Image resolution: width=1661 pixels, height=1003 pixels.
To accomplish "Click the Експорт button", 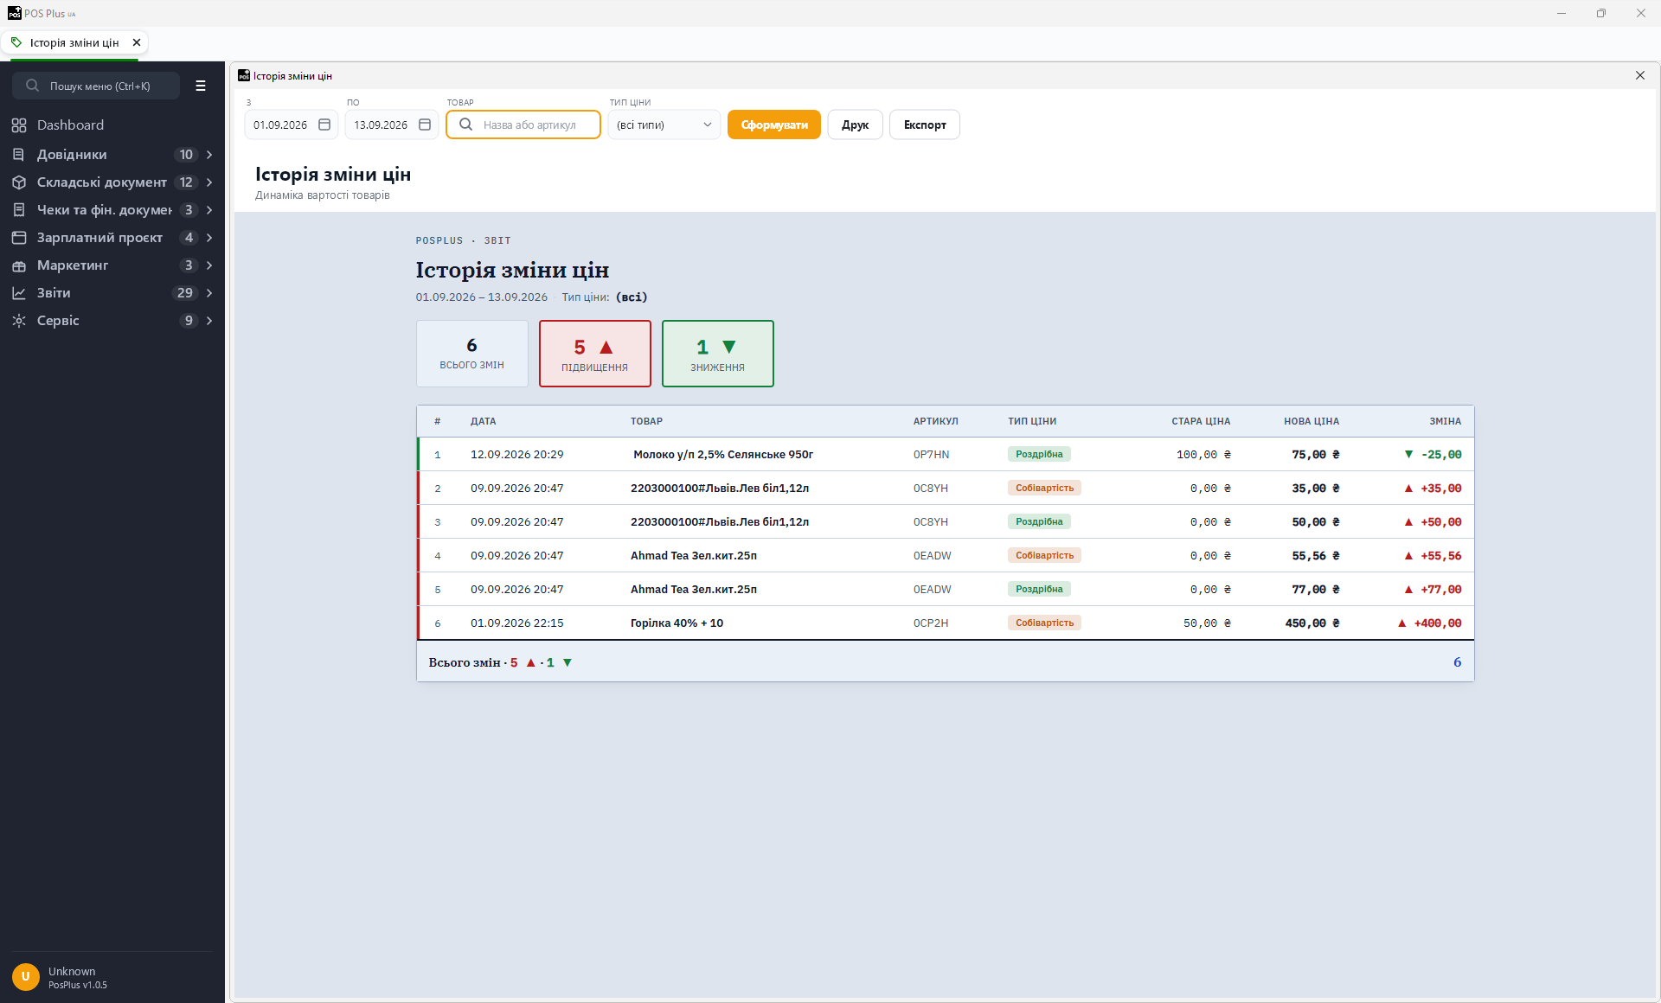I will [925, 125].
